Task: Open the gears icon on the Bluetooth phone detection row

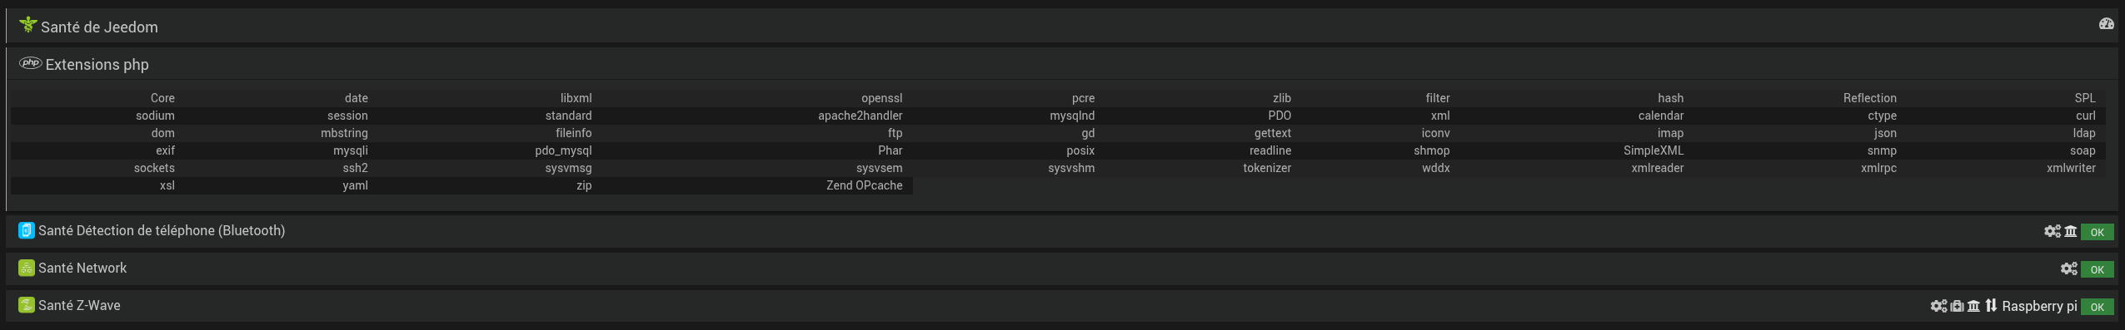Action: [2053, 231]
